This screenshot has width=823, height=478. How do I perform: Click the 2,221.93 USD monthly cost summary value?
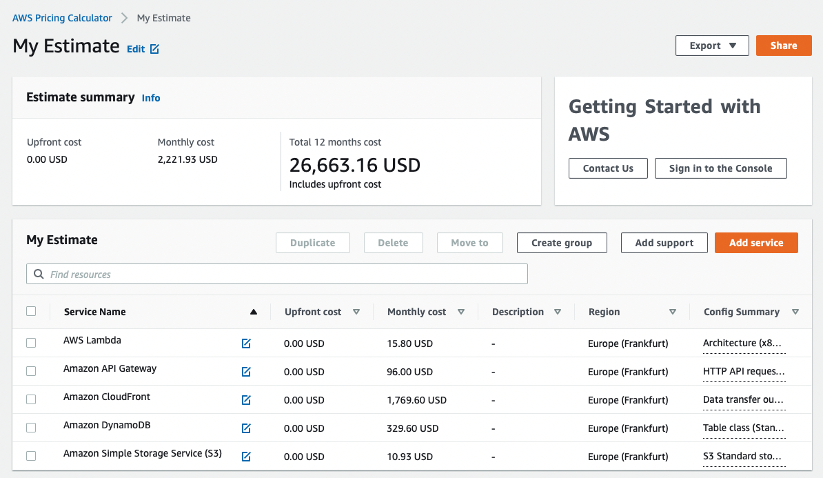coord(187,160)
